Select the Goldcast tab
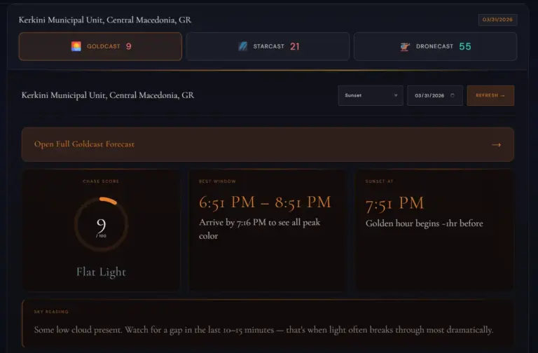 pos(100,46)
